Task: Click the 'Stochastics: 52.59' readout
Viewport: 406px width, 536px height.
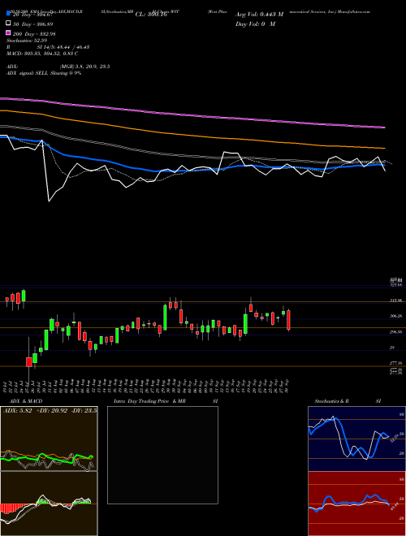Action: click(x=27, y=41)
